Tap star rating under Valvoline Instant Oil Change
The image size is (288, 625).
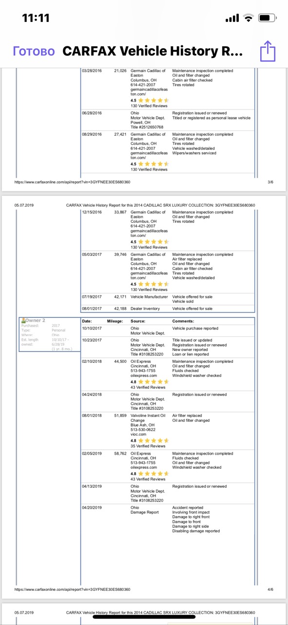point(153,440)
